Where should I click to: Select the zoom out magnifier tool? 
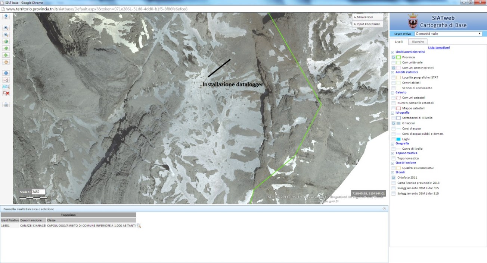pos(6,35)
